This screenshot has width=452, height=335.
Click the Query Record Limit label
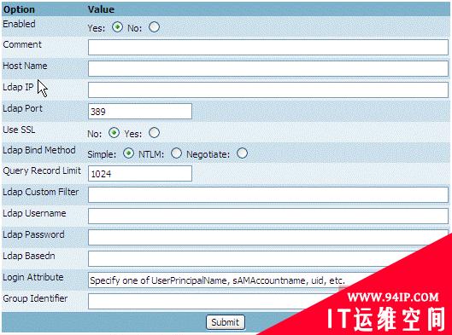[42, 170]
